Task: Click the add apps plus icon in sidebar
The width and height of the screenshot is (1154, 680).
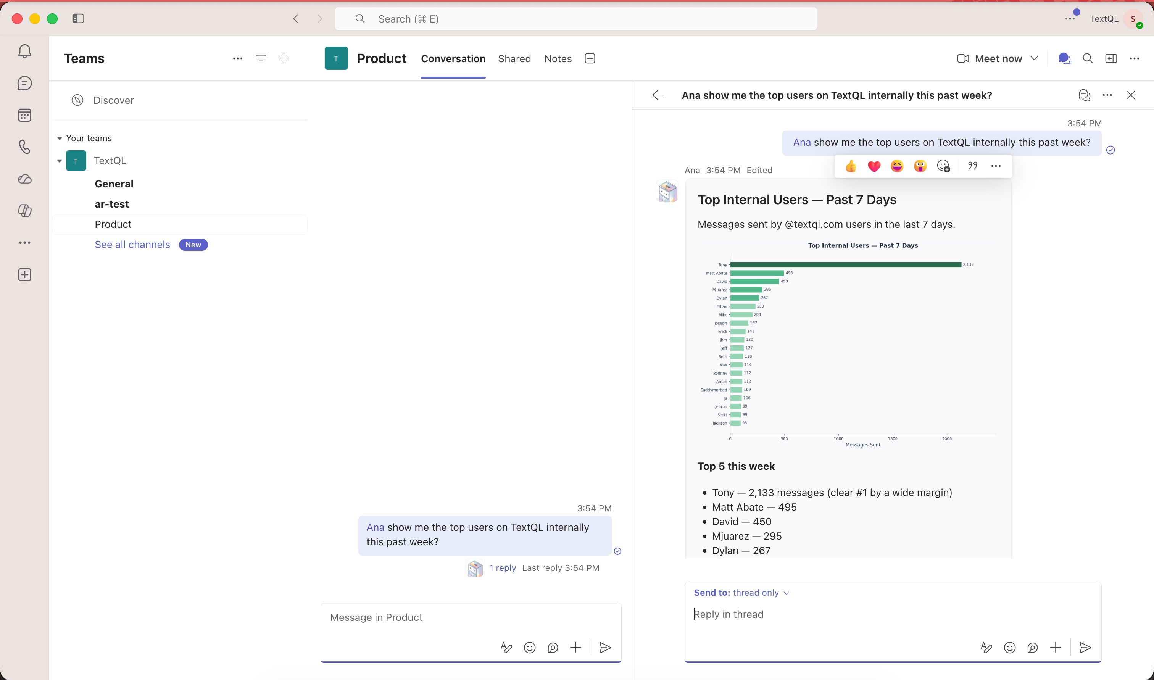Action: pos(25,274)
